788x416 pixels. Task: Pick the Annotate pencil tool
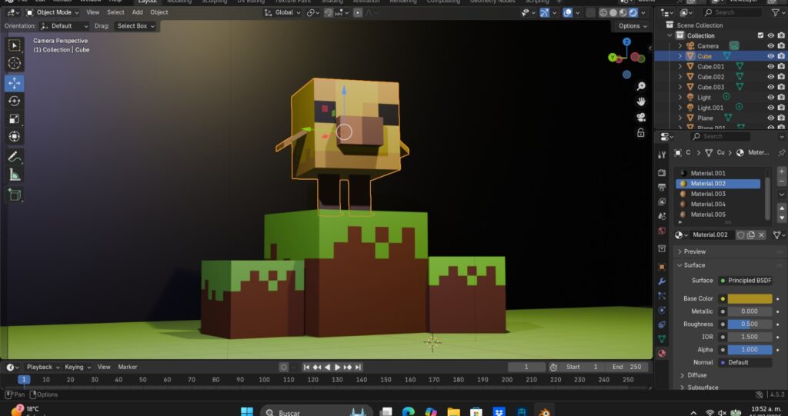[x=15, y=157]
